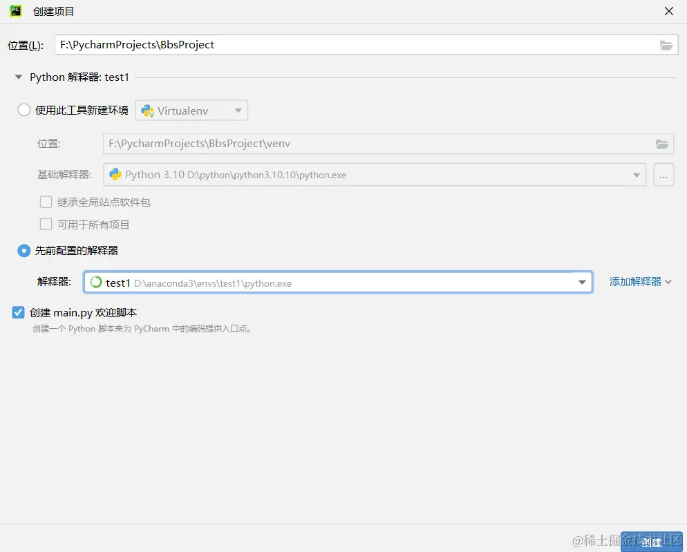Browse folder for project location field
Viewport: 687px width, 552px height.
click(x=666, y=45)
